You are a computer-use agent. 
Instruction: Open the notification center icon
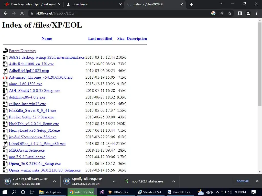(254, 192)
